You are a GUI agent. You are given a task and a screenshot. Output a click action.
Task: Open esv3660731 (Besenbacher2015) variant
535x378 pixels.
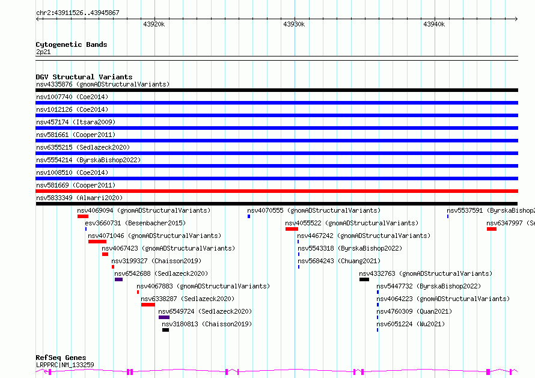pos(135,223)
